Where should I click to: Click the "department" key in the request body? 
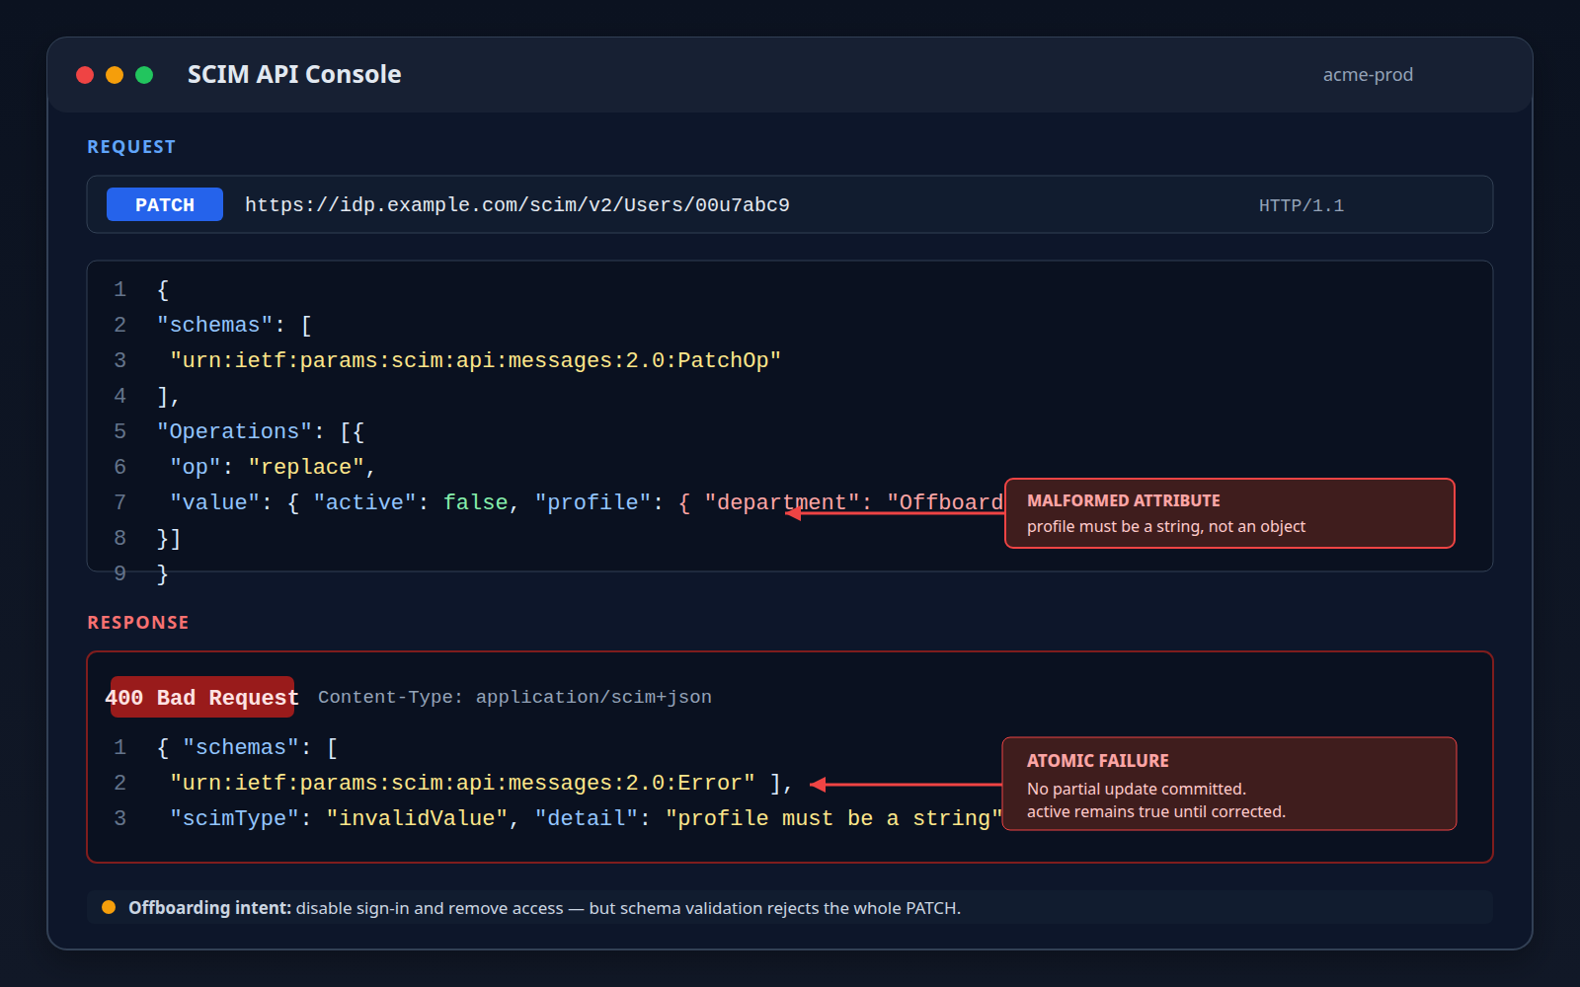(x=782, y=502)
